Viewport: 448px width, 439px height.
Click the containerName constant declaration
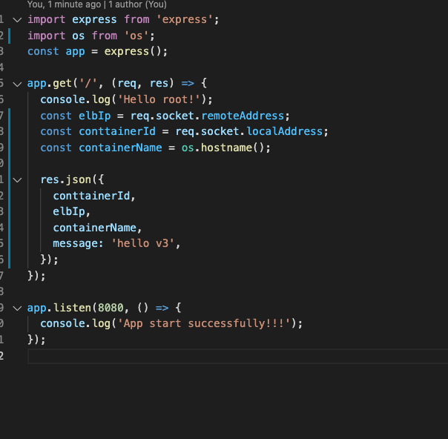coord(120,148)
